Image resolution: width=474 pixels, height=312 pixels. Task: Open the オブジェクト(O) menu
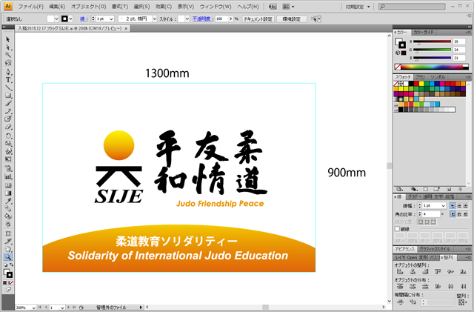point(89,7)
